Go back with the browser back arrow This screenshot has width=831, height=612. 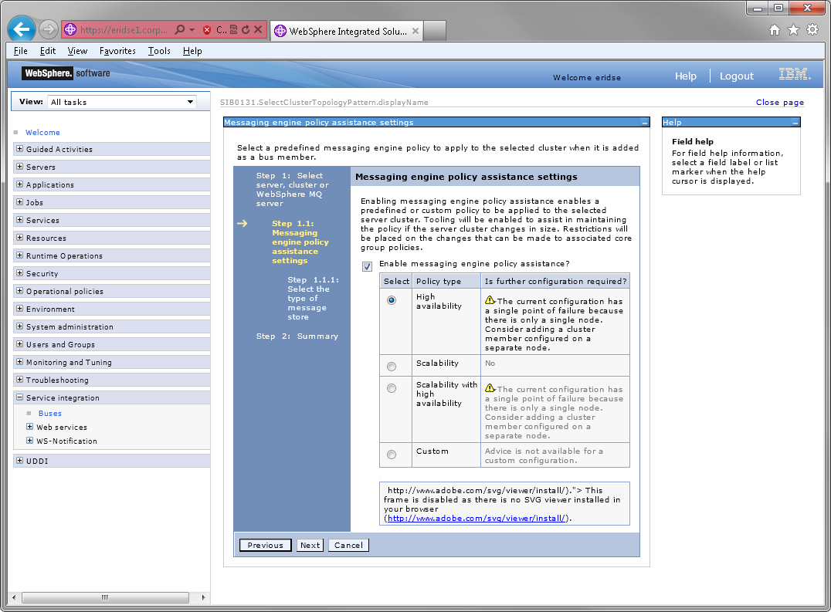point(22,29)
